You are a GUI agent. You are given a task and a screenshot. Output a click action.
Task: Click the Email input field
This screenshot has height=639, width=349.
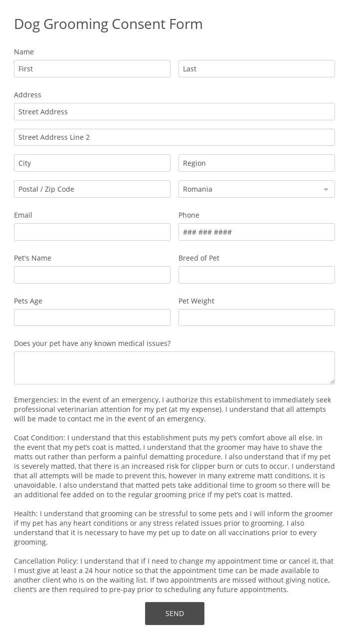[92, 232]
